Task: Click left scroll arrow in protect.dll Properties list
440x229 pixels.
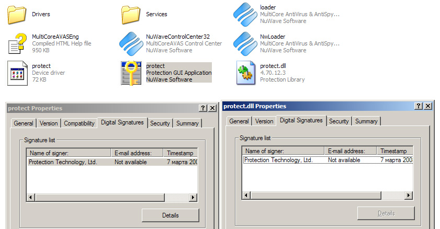Action: point(246,195)
